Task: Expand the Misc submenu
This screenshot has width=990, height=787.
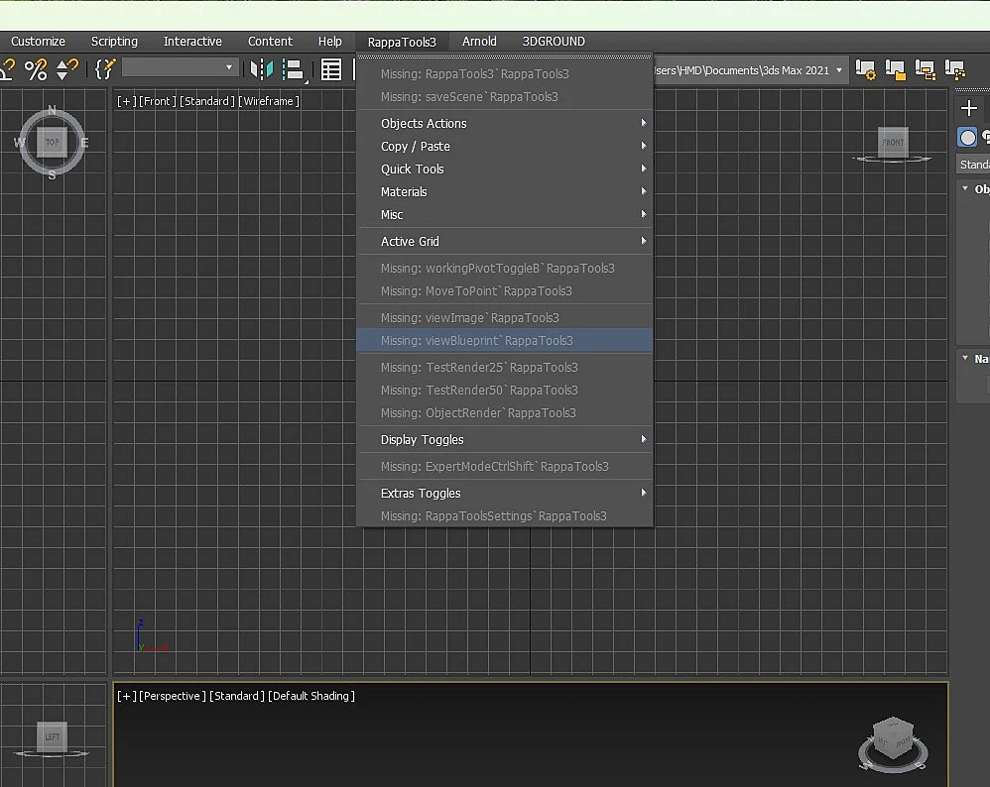Action: (505, 214)
